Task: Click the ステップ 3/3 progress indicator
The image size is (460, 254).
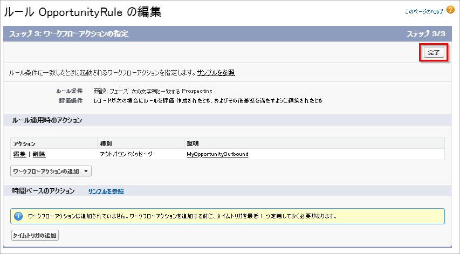Action: (426, 34)
